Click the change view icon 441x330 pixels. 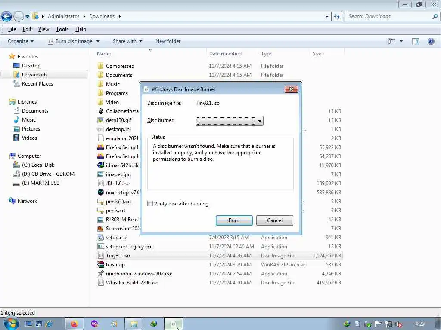pyautogui.click(x=392, y=41)
